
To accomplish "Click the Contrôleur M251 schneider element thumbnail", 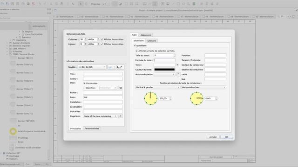I will point(12,148).
